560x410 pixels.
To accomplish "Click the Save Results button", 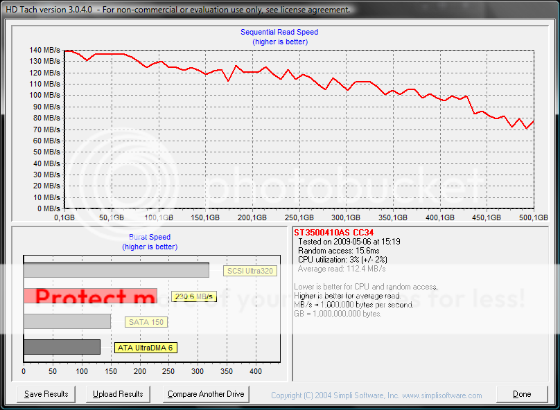I will [46, 394].
